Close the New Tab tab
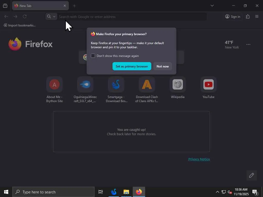Image resolution: width=263 pixels, height=197 pixels. click(x=64, y=6)
